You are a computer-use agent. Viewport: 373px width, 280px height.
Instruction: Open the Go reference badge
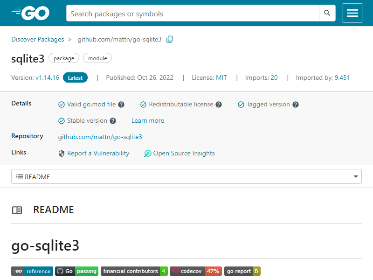click(32, 271)
